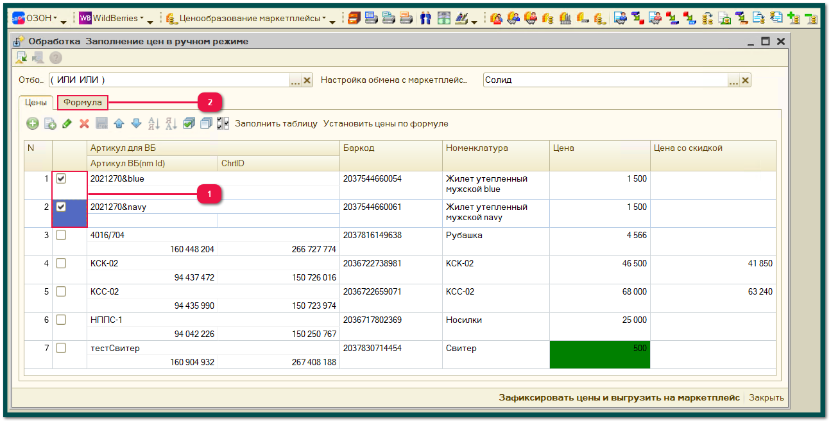
Task: Sort the table ascending
Action: [x=154, y=123]
